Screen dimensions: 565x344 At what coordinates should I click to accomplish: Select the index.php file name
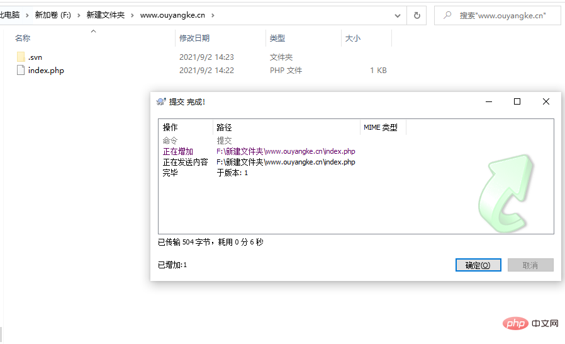point(46,71)
